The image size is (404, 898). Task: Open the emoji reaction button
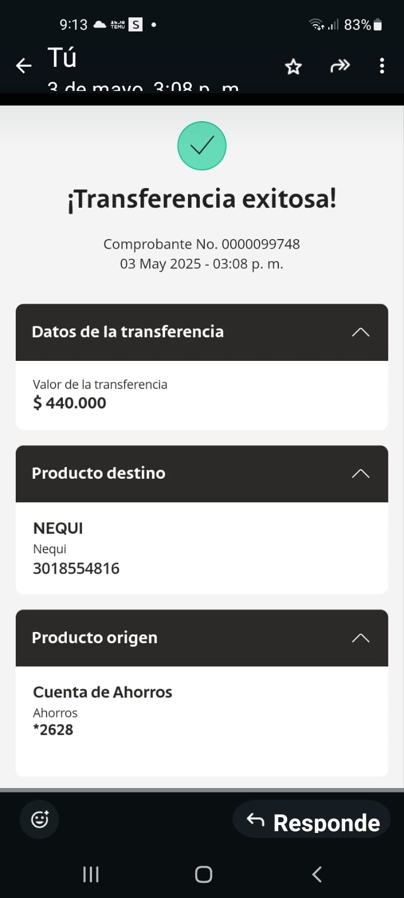click(x=39, y=819)
